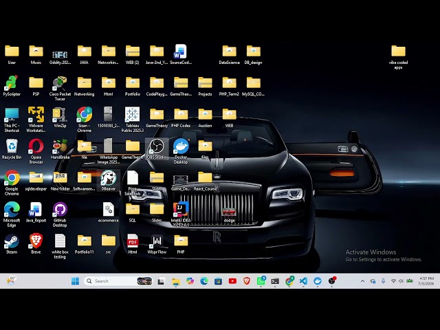The width and height of the screenshot is (440, 330).
Task: Open the YouTube taskbar icon
Action: tap(232, 281)
